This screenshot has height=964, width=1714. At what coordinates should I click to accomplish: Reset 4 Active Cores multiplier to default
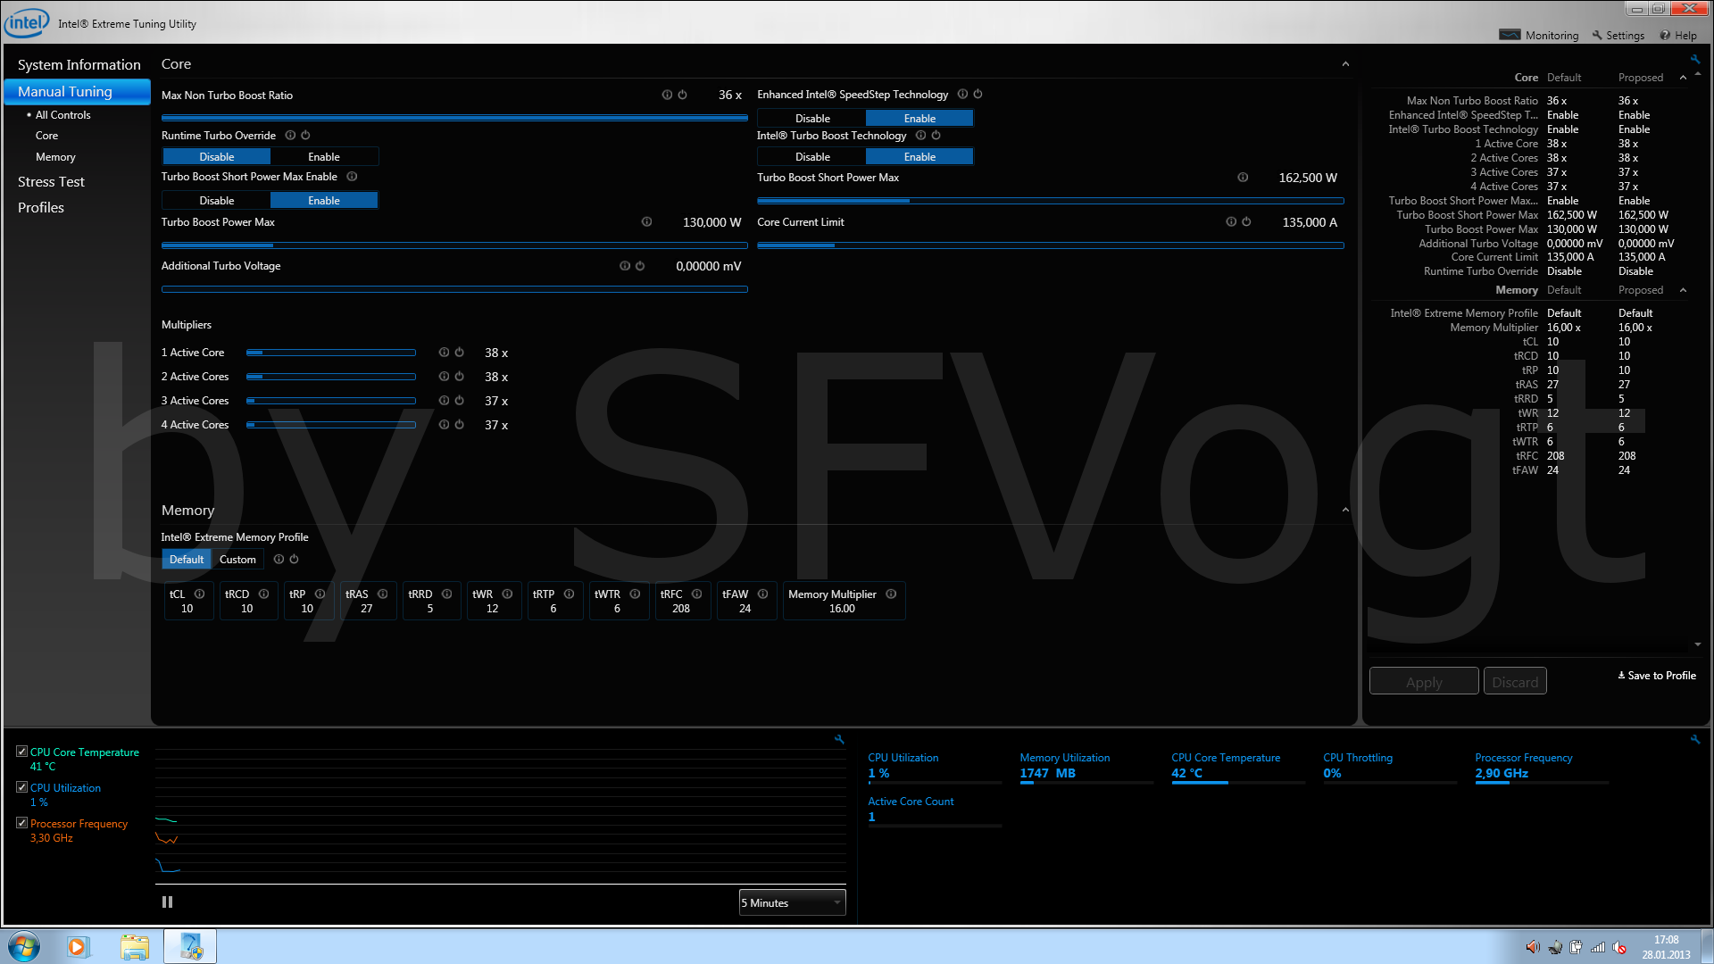click(x=459, y=425)
